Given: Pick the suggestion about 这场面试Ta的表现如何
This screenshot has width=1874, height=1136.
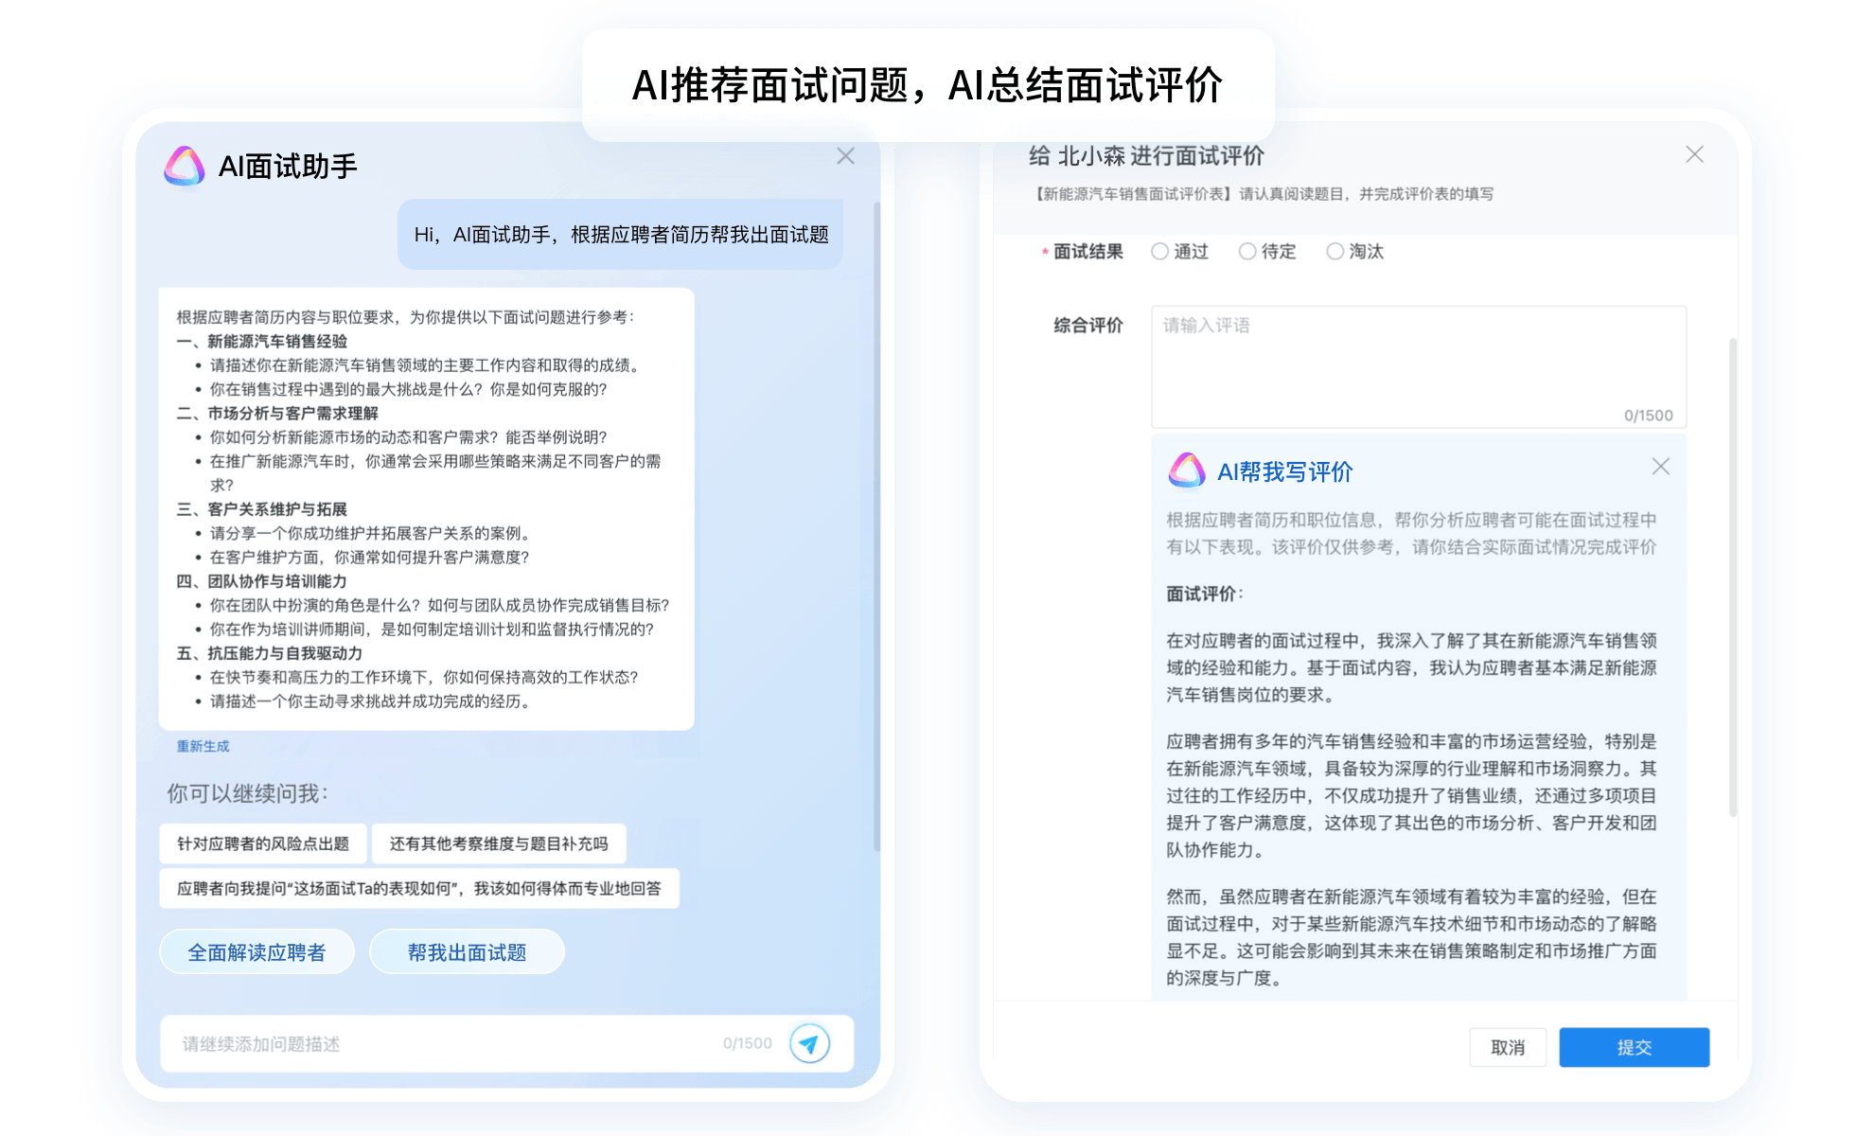Looking at the screenshot, I should pyautogui.click(x=419, y=888).
